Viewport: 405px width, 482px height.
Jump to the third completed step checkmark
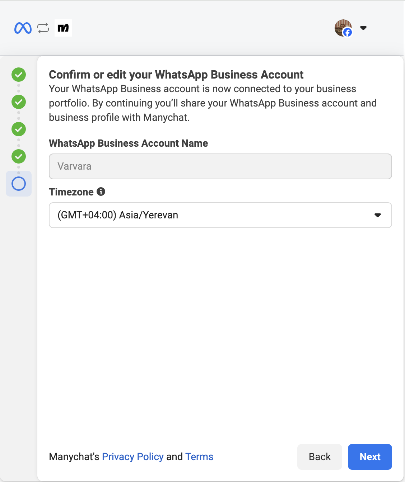19,129
